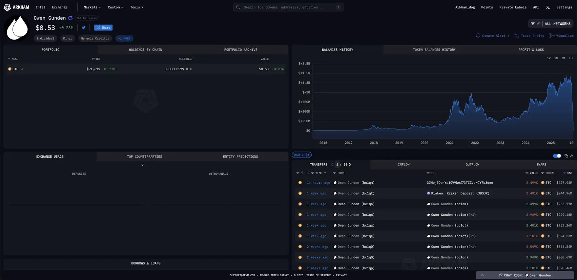Toggle the blue switch above transfers table
The width and height of the screenshot is (577, 280).
pos(557,156)
